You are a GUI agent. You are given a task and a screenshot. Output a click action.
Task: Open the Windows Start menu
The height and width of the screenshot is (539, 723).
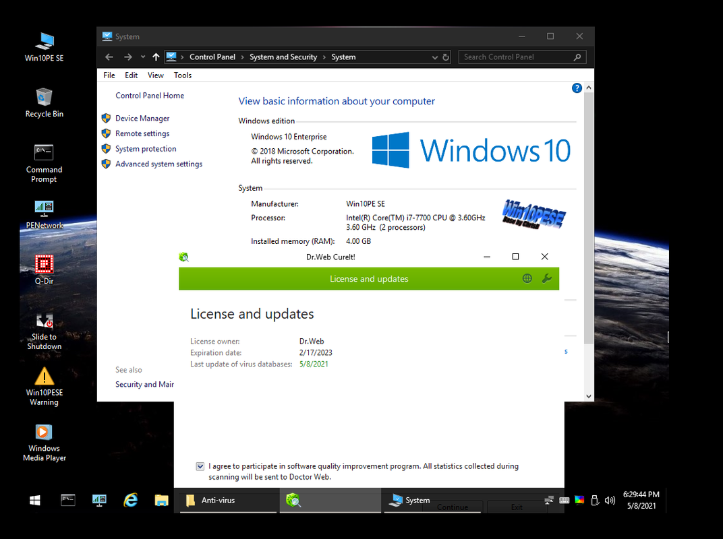coord(35,501)
